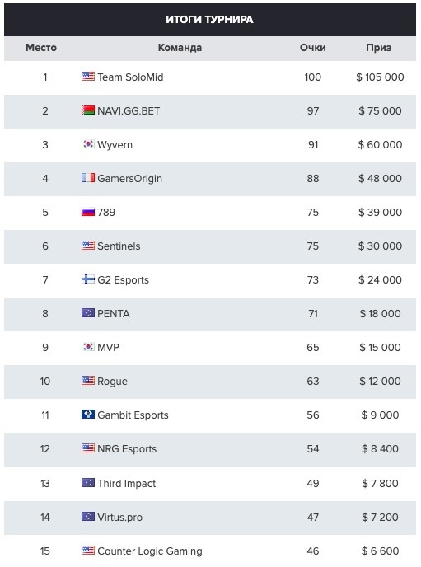Select the Rogue team name

[x=112, y=381]
